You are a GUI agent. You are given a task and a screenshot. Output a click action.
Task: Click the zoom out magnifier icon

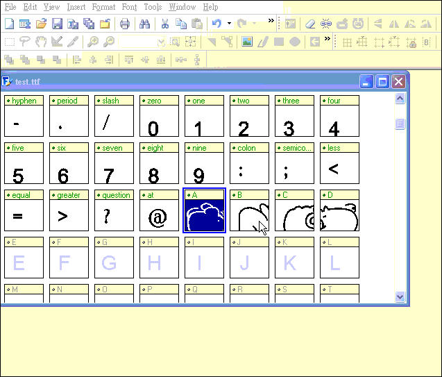coord(109,42)
